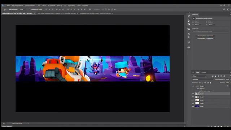Open the Character panel 'A' icon in dock
The image size is (231, 130).
tap(189, 34)
